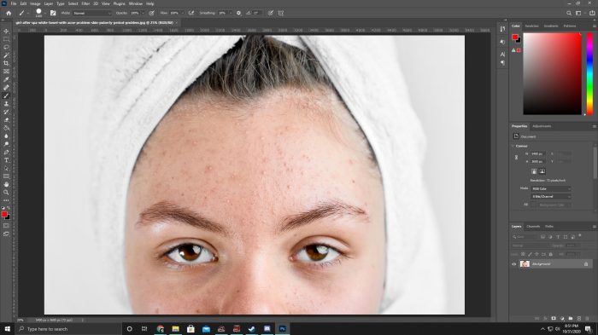Open the Opacity slider dropdown arrow

(x=143, y=13)
